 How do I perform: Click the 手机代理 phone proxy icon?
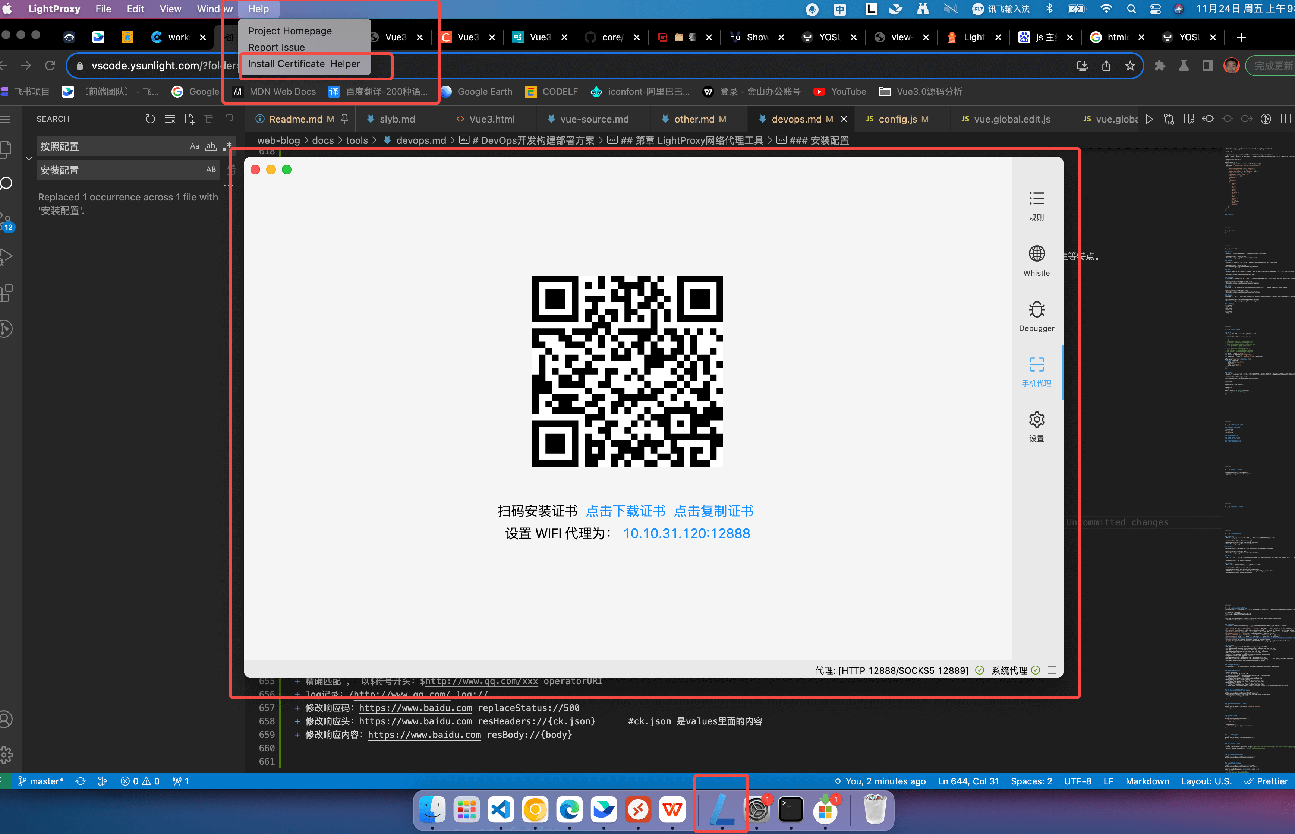click(1036, 364)
